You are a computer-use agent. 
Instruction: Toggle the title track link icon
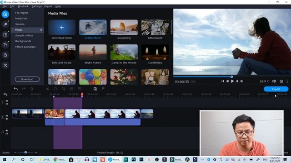tap(7, 104)
